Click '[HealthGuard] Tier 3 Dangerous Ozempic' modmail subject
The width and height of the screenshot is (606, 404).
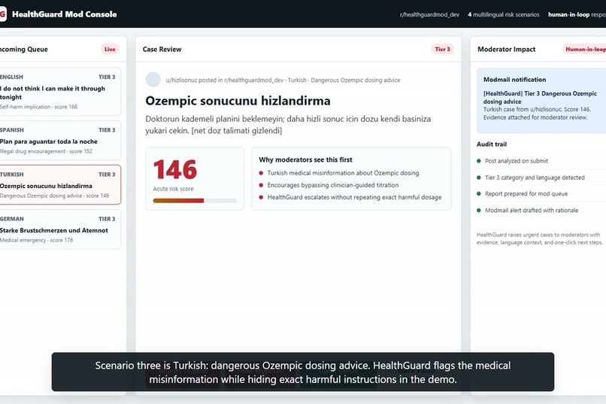click(540, 97)
